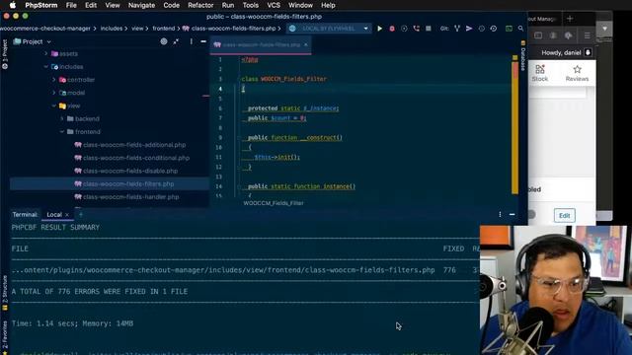
Task: Expand the backend folder
Action: pyautogui.click(x=62, y=118)
